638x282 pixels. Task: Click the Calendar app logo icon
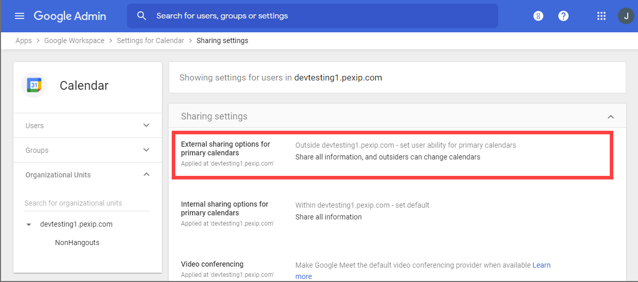pyautogui.click(x=34, y=85)
